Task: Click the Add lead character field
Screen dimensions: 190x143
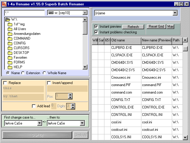Action: coord(54,106)
